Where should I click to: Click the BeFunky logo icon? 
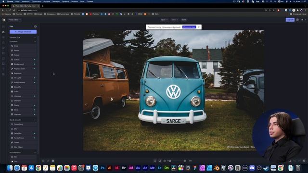3,20
